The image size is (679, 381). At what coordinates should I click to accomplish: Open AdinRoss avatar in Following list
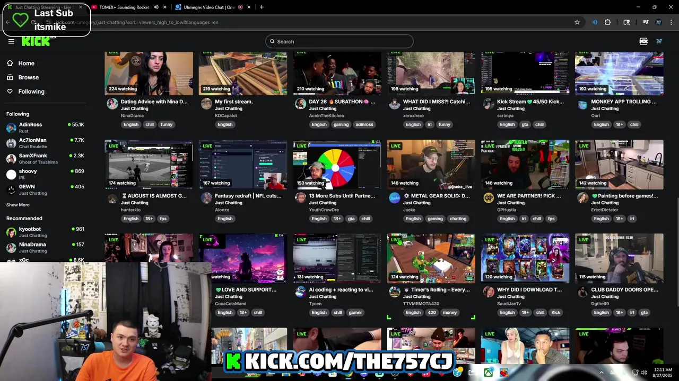pos(11,128)
